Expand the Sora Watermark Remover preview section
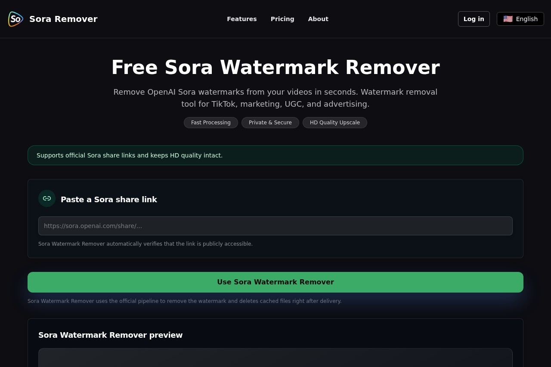 point(110,335)
